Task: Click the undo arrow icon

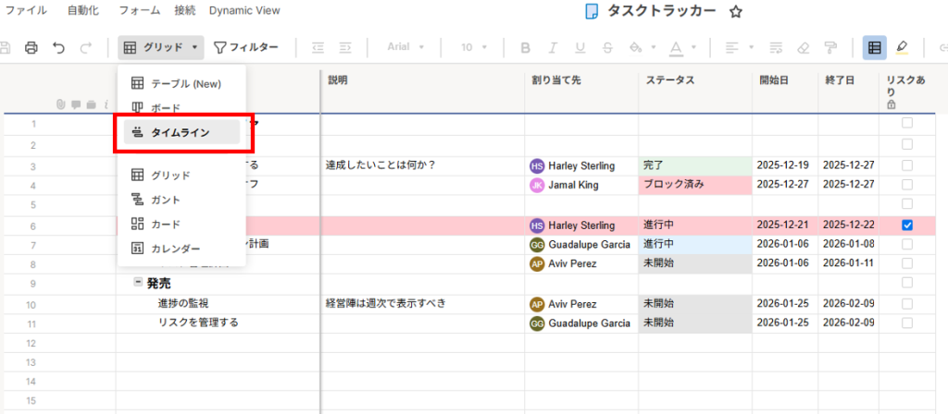Action: click(59, 47)
